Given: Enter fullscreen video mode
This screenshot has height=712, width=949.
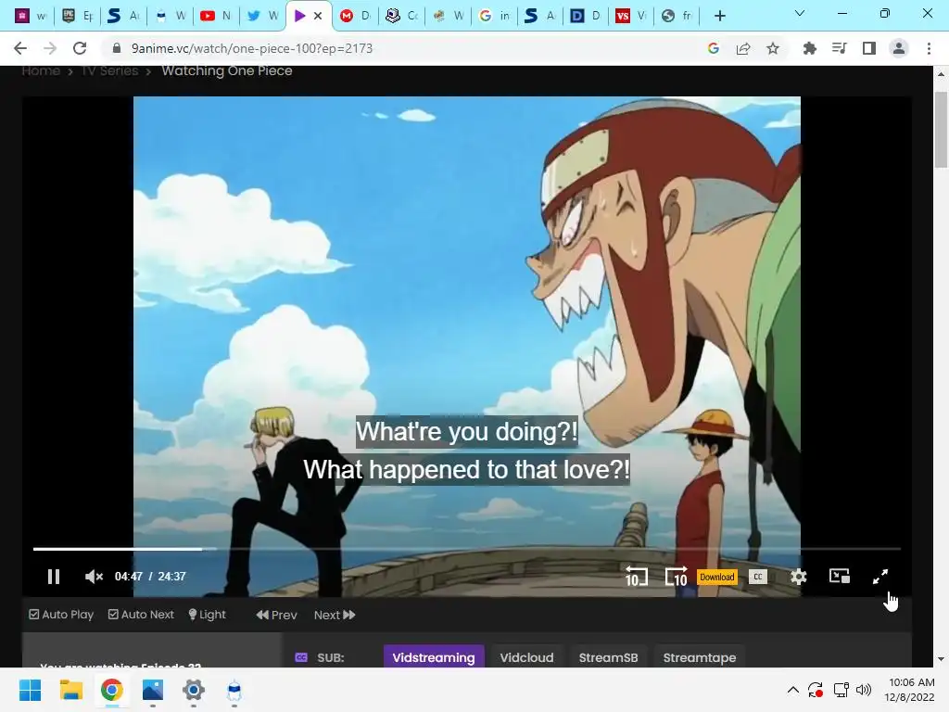Looking at the screenshot, I should tap(880, 577).
